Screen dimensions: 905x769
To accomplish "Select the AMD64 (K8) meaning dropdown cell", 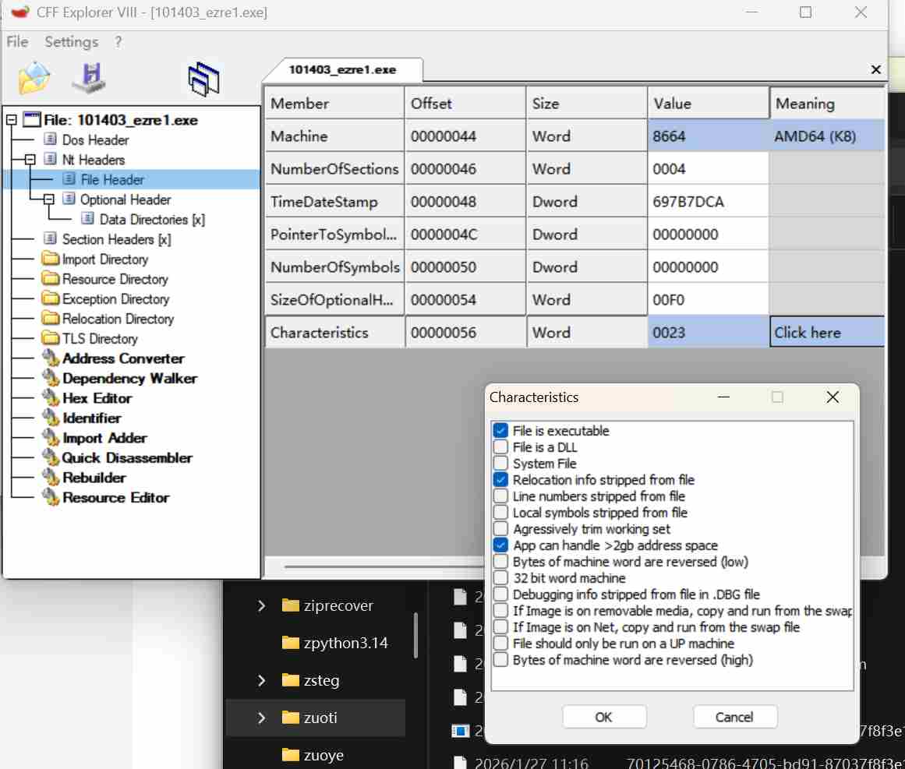I will 826,136.
